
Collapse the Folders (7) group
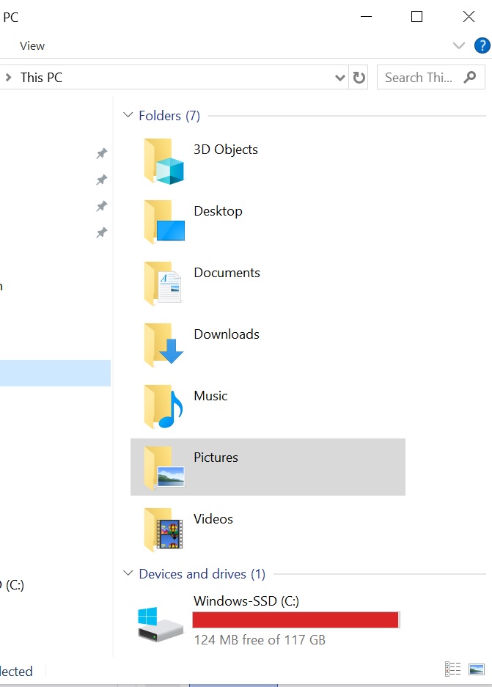pos(128,115)
